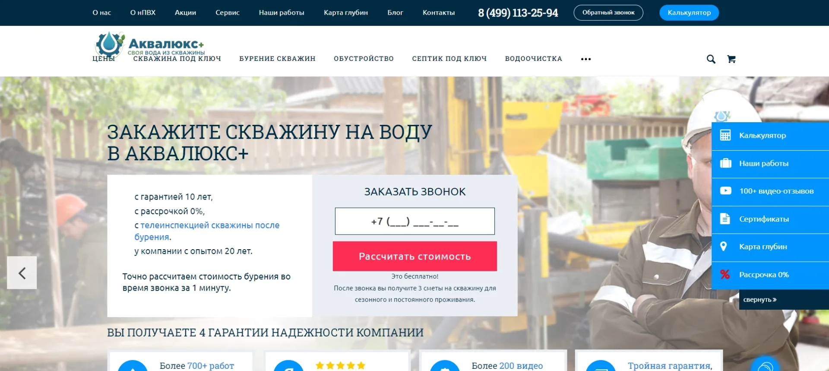Click the 200 видео link
This screenshot has width=829, height=371.
point(521,366)
